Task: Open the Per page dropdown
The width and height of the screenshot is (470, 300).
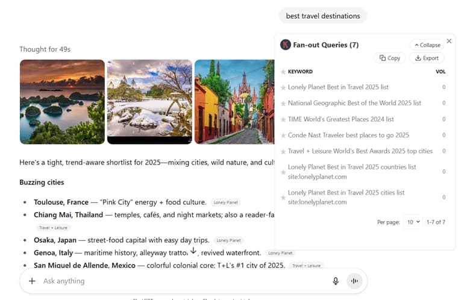Action: pyautogui.click(x=413, y=222)
